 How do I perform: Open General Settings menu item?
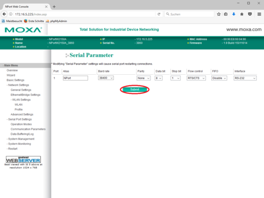(21, 90)
